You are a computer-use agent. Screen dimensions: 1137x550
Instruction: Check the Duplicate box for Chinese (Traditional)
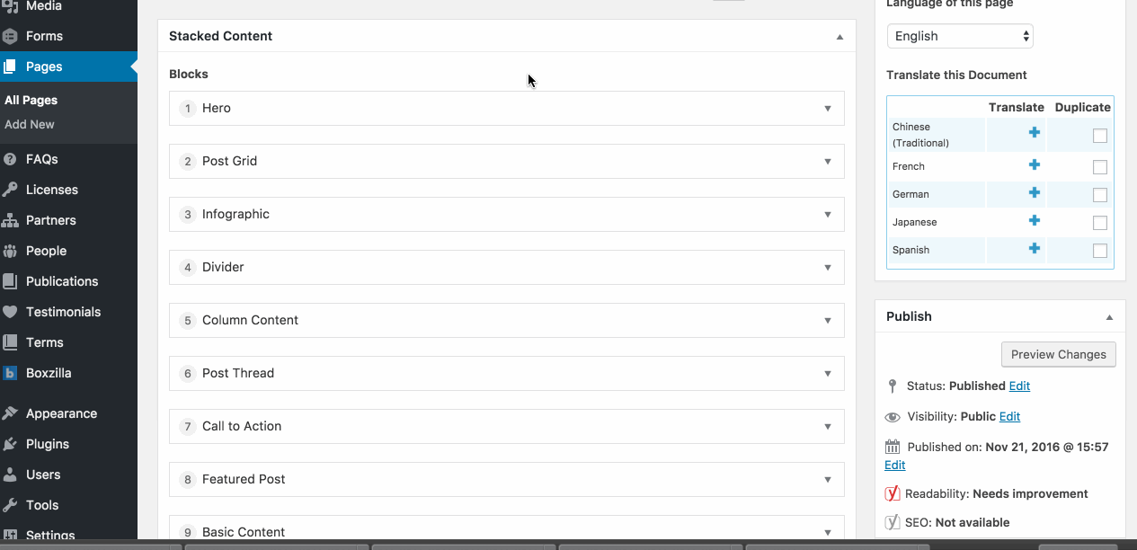(x=1099, y=136)
